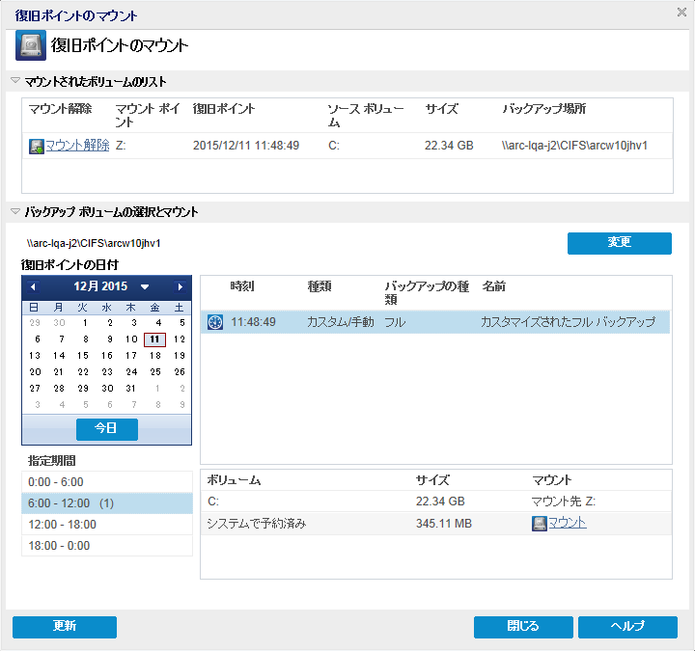The width and height of the screenshot is (695, 651).
Task: Click the 閉じる button
Action: (523, 627)
